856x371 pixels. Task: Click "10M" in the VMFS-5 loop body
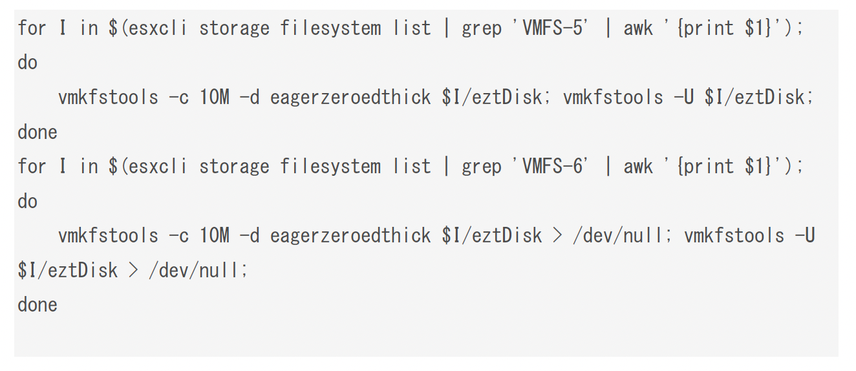(x=214, y=98)
